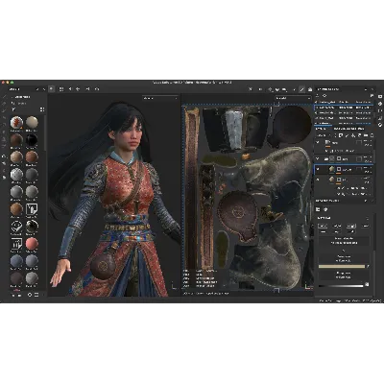Toggle the third highlighted channel button in properties
The width and height of the screenshot is (384, 384).
[351, 227]
